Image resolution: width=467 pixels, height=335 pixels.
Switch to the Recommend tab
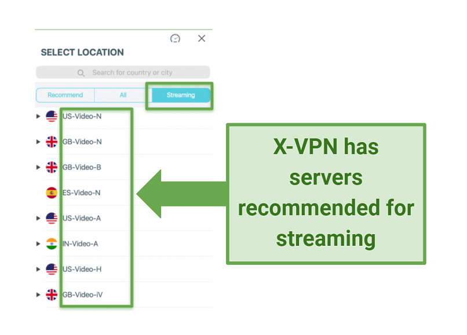point(65,95)
